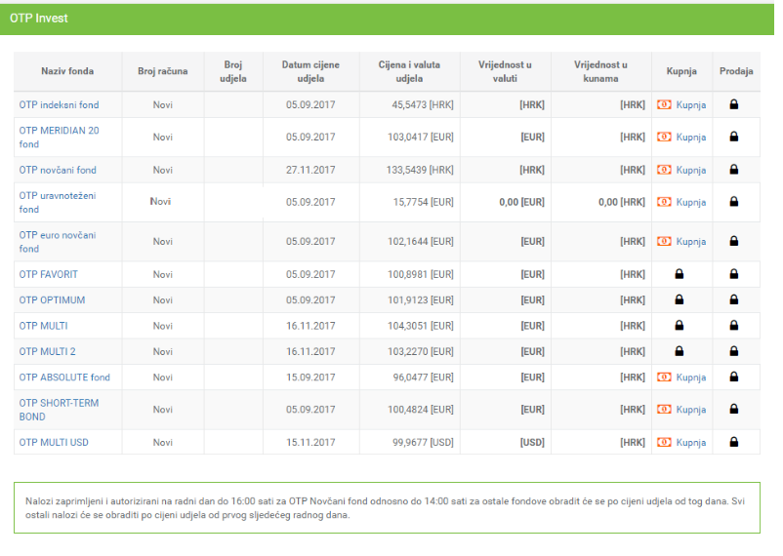Screen dimensions: 783x556
Task: Click the orange money icon in OTP ABSOLUTE row
Action: 664,377
